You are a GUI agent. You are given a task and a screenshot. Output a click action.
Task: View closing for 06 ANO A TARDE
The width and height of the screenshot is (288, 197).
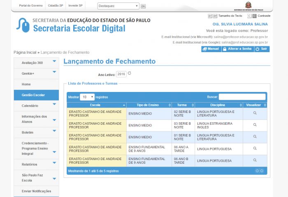point(255,148)
